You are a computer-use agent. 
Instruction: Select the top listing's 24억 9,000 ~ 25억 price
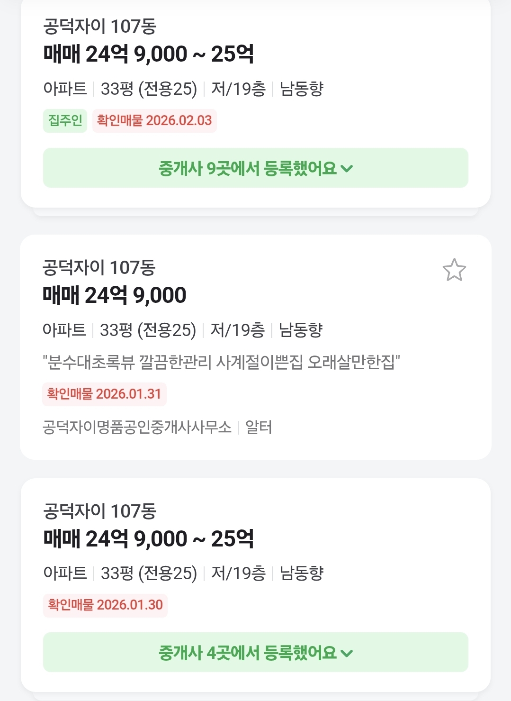pyautogui.click(x=149, y=54)
